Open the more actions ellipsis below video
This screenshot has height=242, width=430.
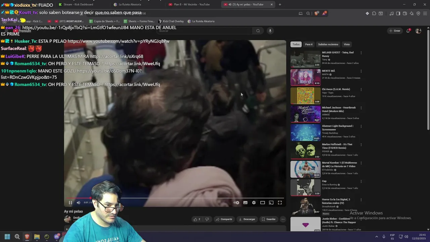pos(283,219)
